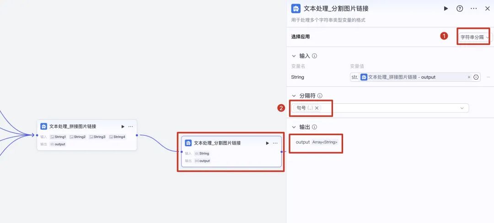Screen dimensions: 494x223
Task: Open more menu on 拼接图片链接 node
Action: 131,127
